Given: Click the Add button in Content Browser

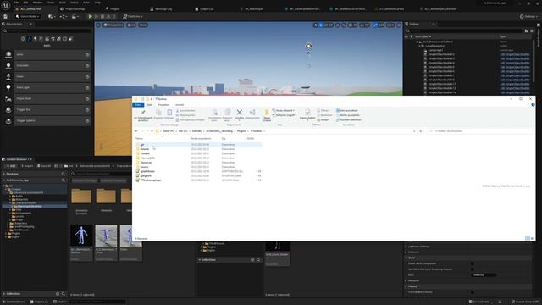Looking at the screenshot, I should (11, 166).
